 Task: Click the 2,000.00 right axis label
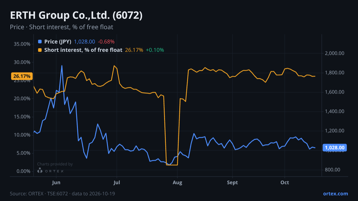[x=334, y=53]
